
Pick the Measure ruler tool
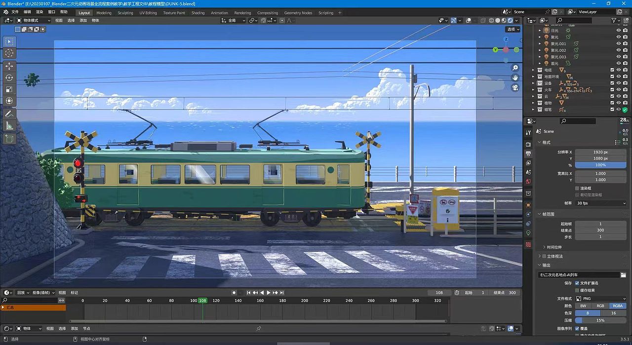click(x=9, y=125)
